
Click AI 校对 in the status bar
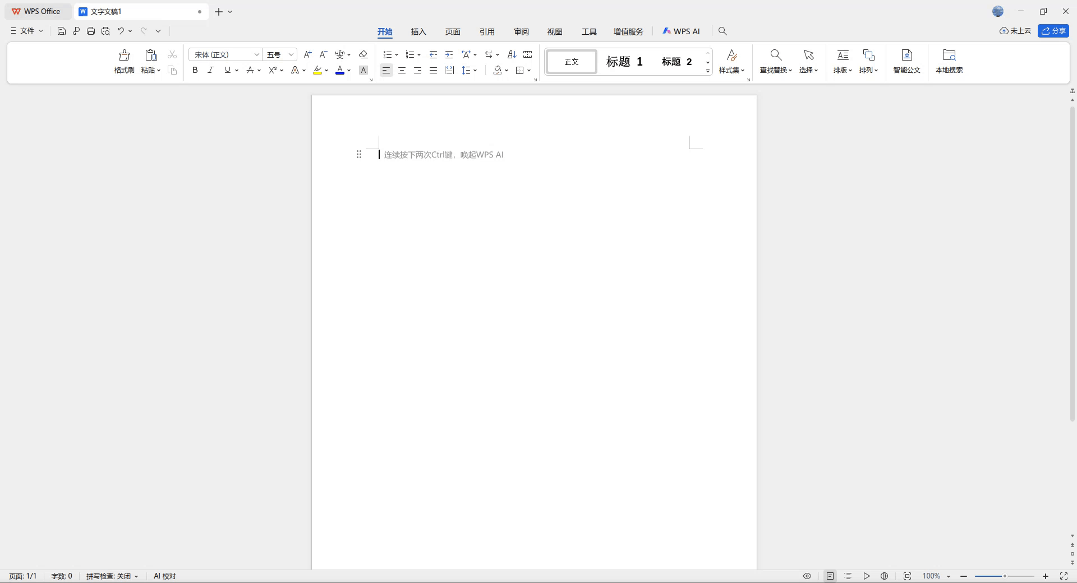point(165,576)
